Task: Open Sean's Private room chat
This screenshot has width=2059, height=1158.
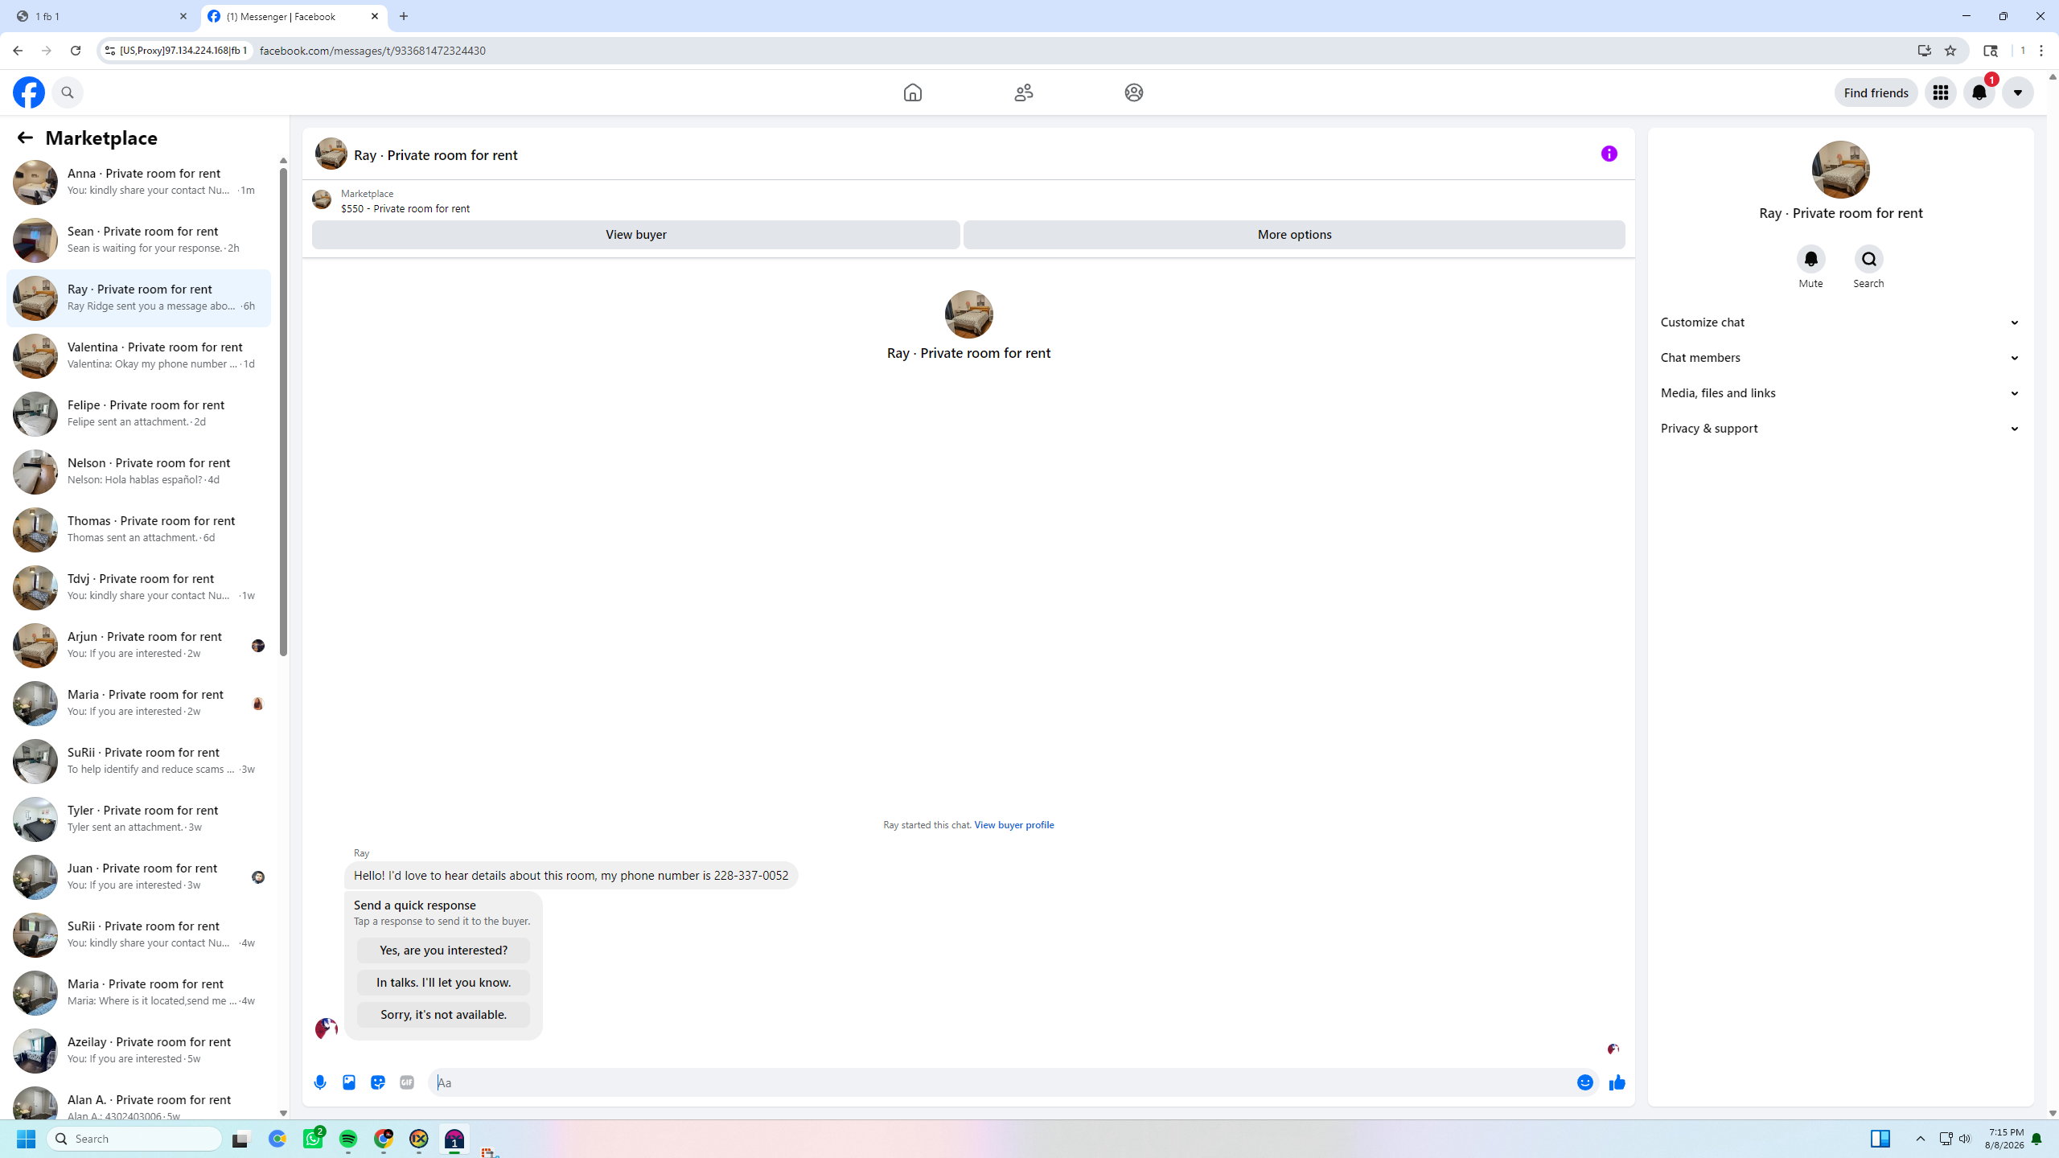Action: click(x=138, y=240)
